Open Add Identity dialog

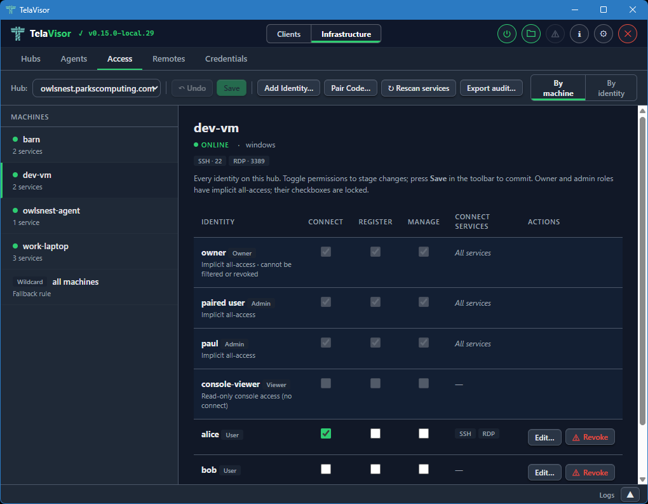point(288,88)
